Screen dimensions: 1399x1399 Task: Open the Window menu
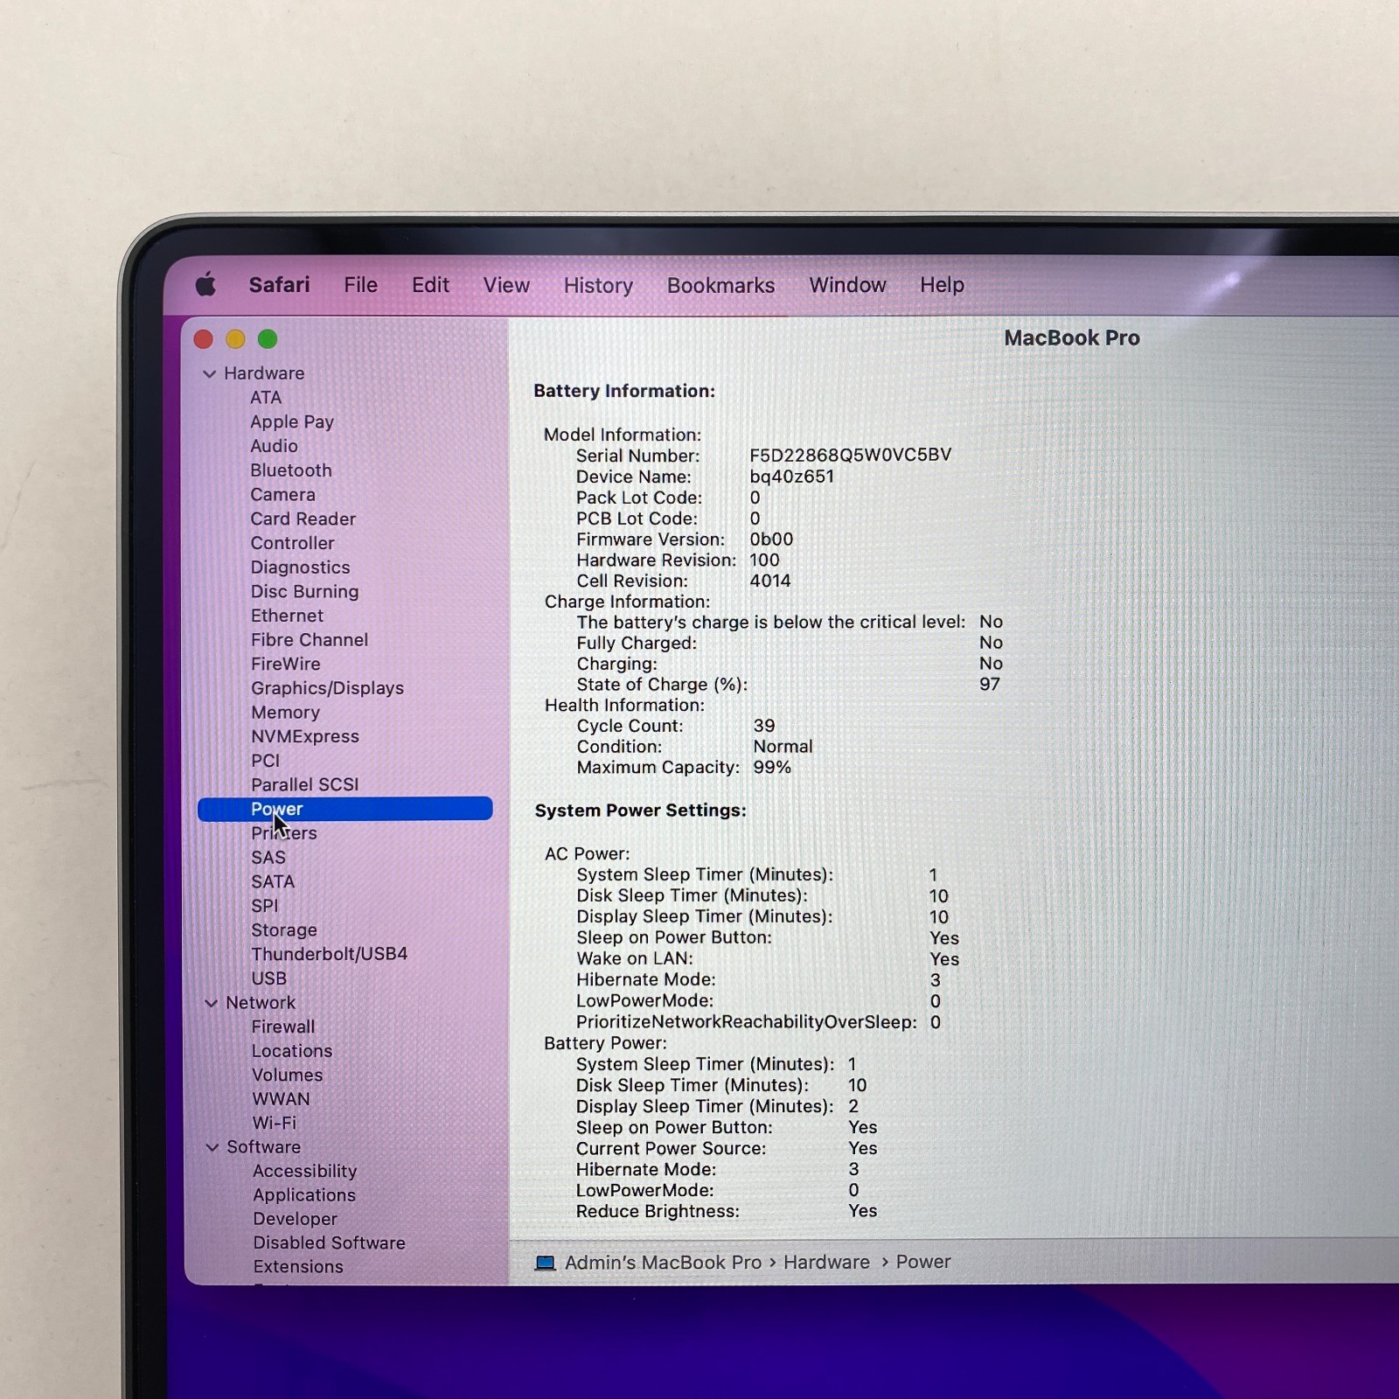coord(847,285)
